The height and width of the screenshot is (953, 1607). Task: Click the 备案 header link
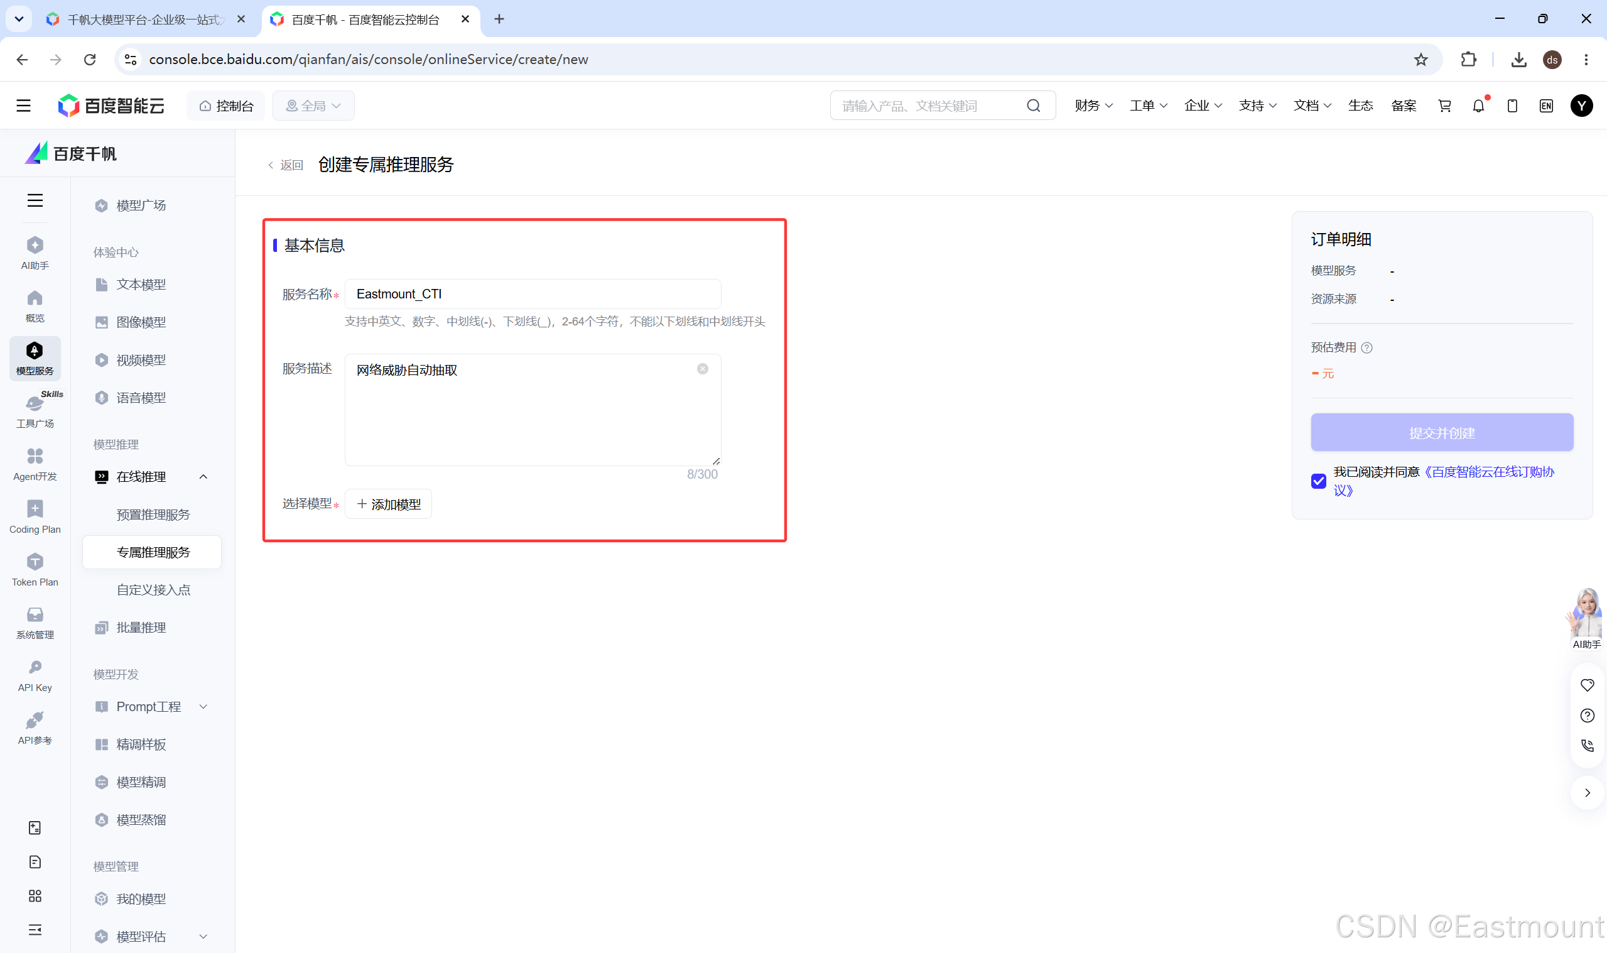(x=1404, y=106)
